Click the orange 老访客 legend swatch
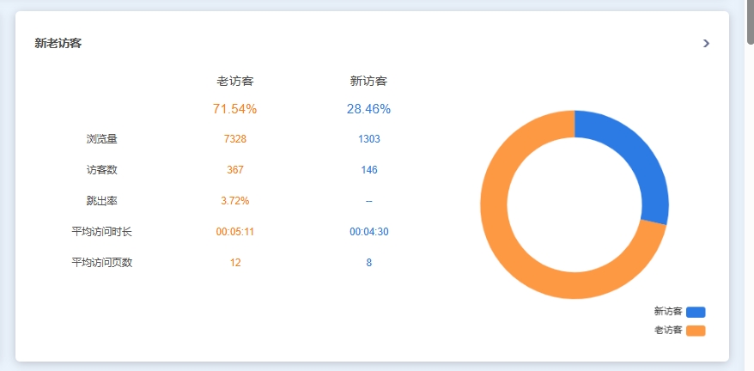This screenshot has height=371, width=754. pyautogui.click(x=696, y=331)
